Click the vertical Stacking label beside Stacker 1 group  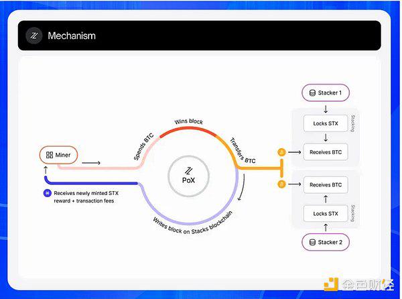pos(353,123)
